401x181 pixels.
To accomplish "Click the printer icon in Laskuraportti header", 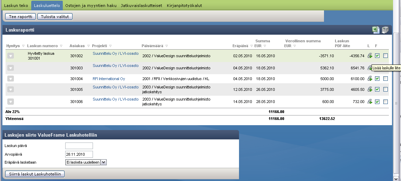I will 385,30.
